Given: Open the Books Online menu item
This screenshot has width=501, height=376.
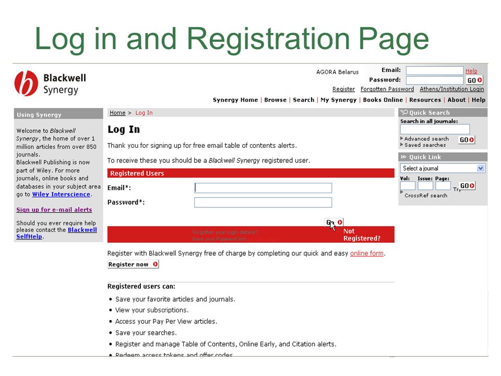Looking at the screenshot, I should 383,100.
